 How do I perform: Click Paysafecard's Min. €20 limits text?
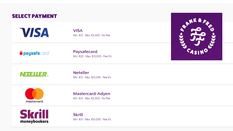pos(92,56)
